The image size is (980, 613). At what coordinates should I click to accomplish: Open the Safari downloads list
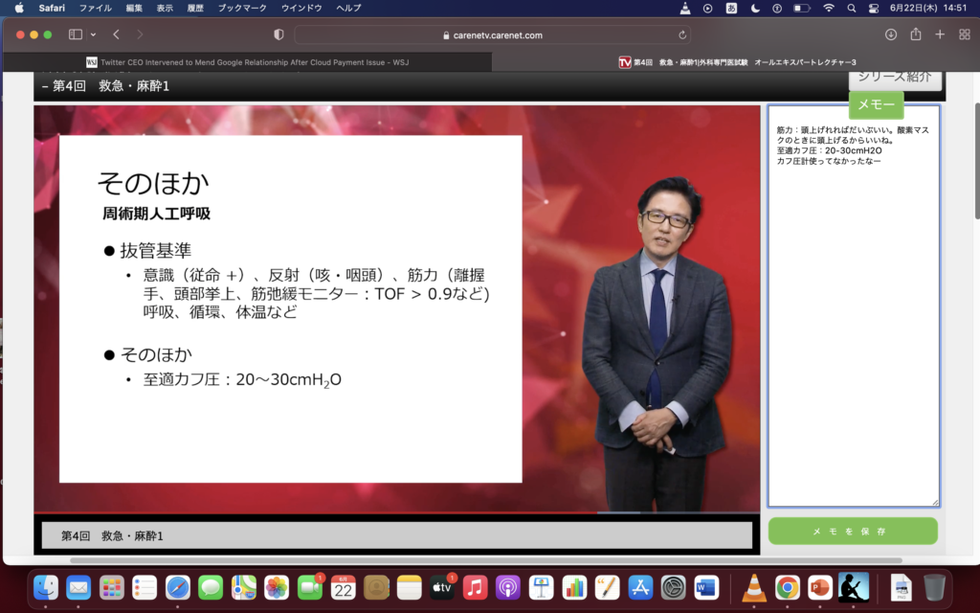(x=890, y=34)
